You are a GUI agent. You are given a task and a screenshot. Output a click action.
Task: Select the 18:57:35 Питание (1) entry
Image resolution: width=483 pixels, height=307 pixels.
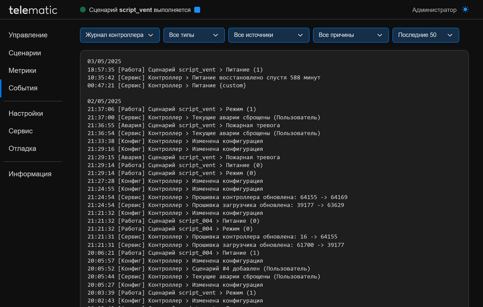point(175,70)
